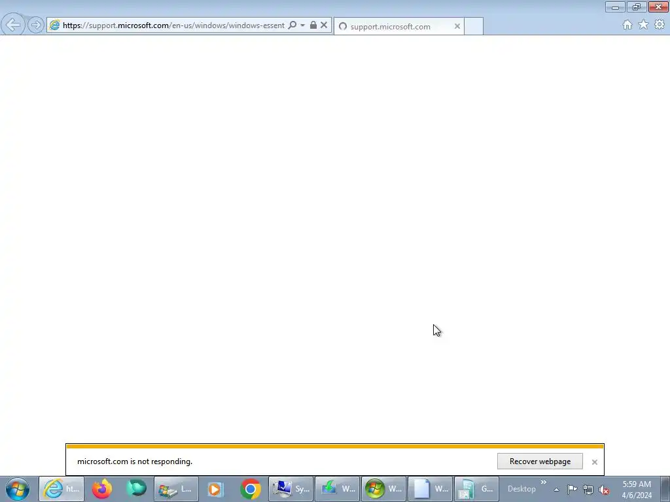670x502 pixels.
Task: Click the Recover webpage button
Action: (x=540, y=461)
